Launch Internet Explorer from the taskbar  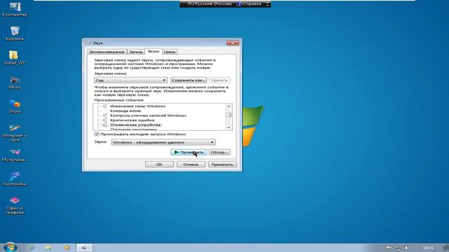[x=30, y=248]
